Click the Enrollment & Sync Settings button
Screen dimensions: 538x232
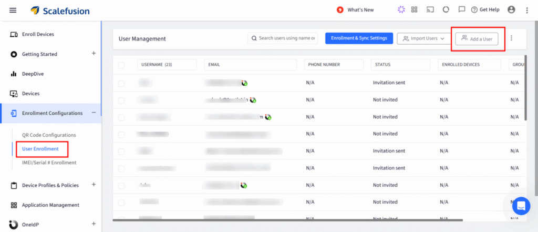359,38
